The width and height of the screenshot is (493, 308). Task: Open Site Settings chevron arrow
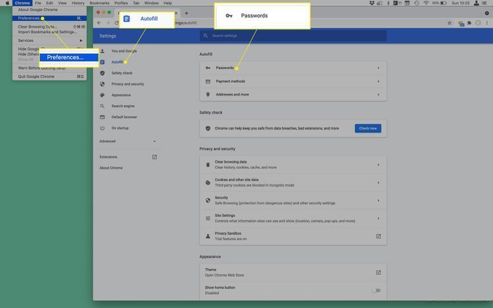[x=378, y=218]
